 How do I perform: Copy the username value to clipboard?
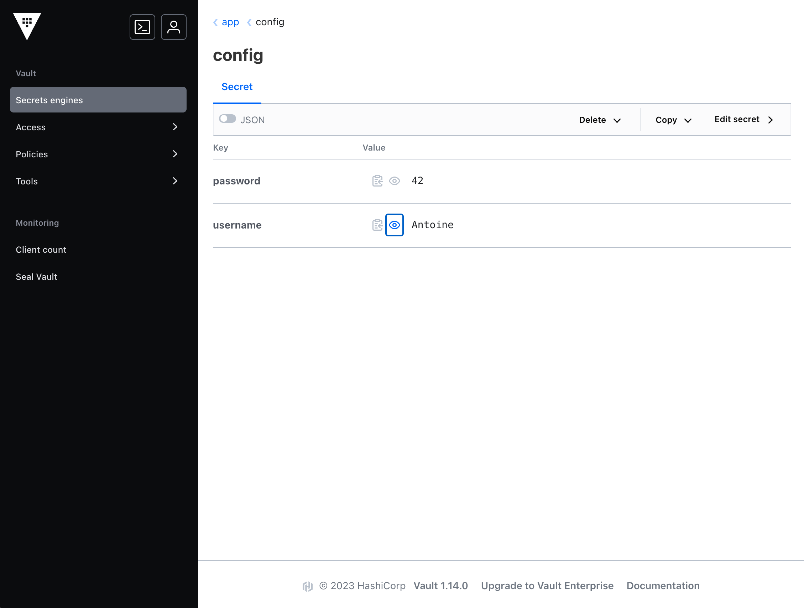pos(378,225)
